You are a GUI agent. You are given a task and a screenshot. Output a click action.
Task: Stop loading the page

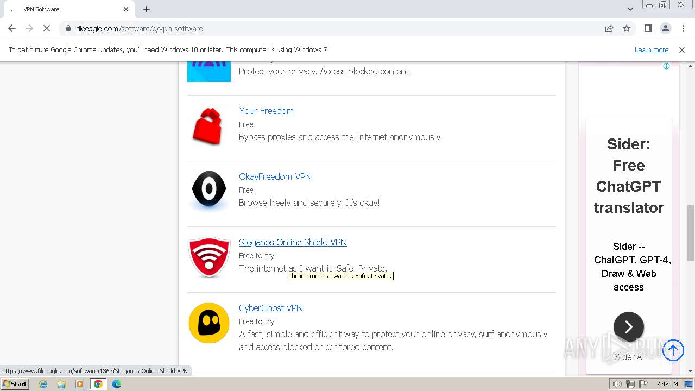pos(47,28)
